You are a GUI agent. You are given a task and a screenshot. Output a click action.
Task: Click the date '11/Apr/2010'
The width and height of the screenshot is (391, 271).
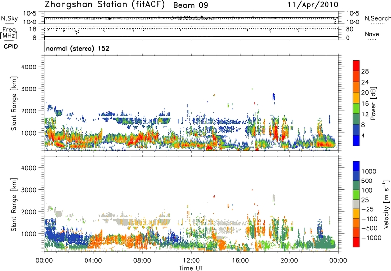click(x=313, y=5)
